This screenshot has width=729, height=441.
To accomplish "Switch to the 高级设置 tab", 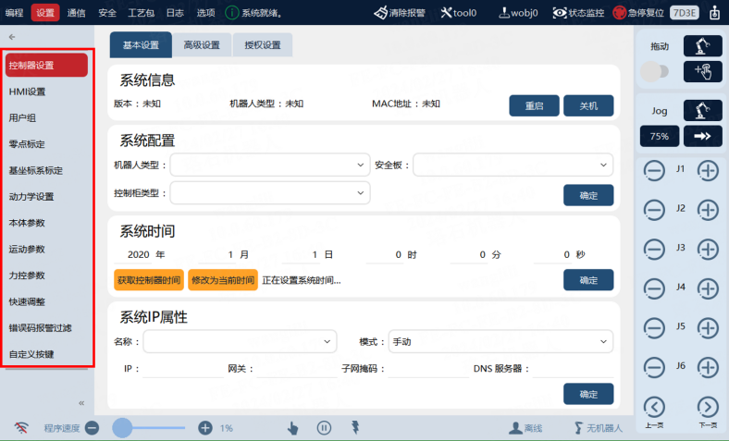I will coord(202,45).
